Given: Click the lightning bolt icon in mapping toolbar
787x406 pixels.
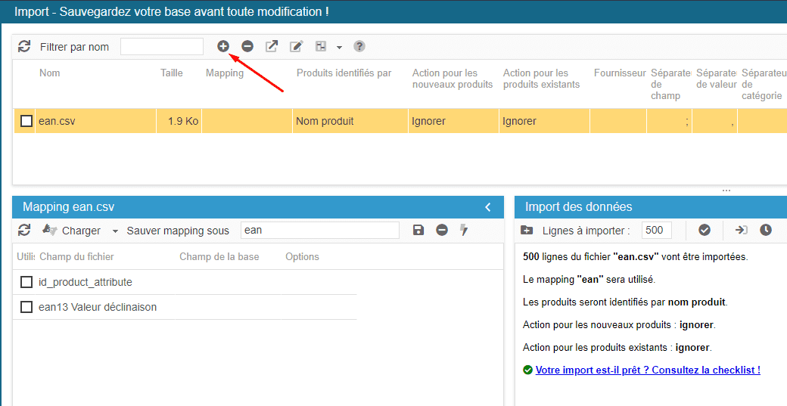Looking at the screenshot, I should [x=465, y=230].
